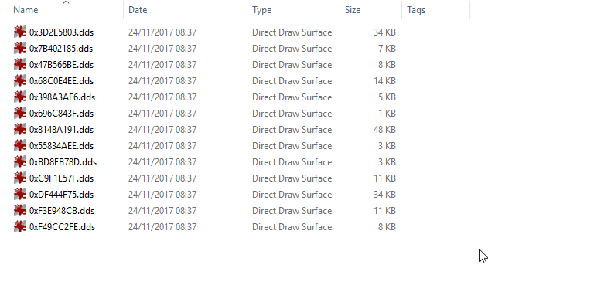Select file name 0xF49CC2FE.dds
This screenshot has height=302, width=611.
tap(63, 227)
